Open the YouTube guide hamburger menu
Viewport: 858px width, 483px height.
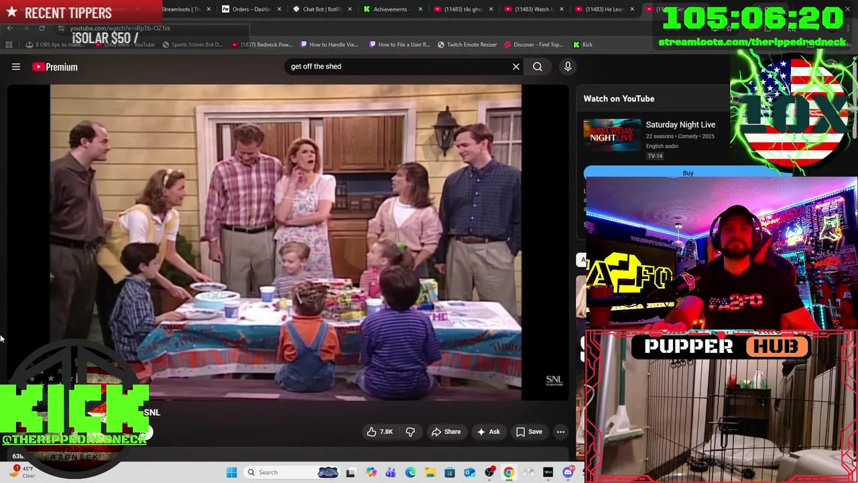16,67
